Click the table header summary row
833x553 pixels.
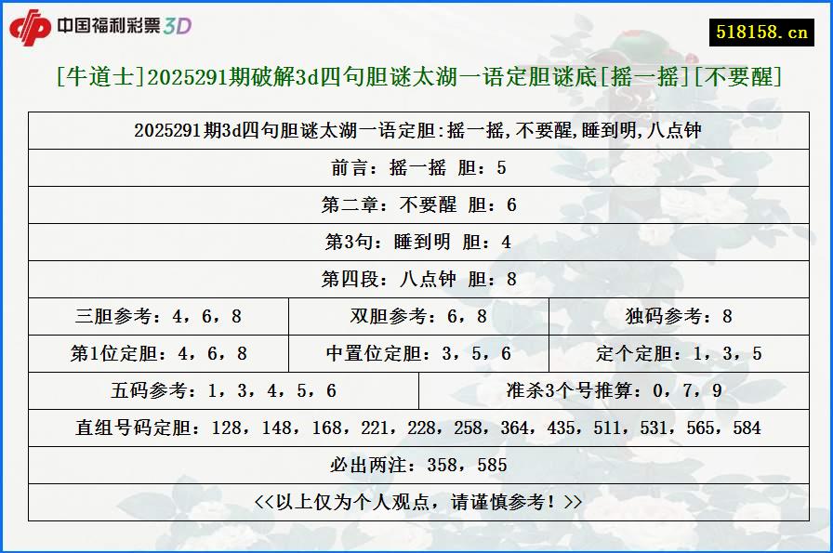[x=416, y=132]
